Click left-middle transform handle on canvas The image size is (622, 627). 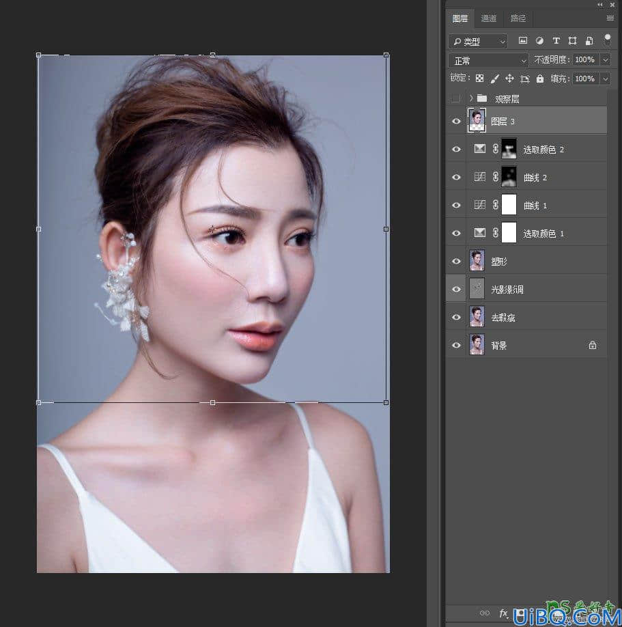pos(39,229)
